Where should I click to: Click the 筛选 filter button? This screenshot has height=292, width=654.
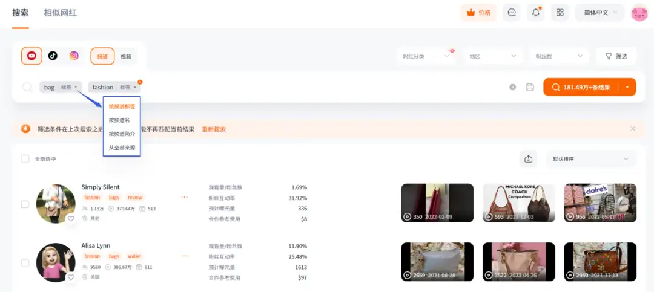[616, 56]
